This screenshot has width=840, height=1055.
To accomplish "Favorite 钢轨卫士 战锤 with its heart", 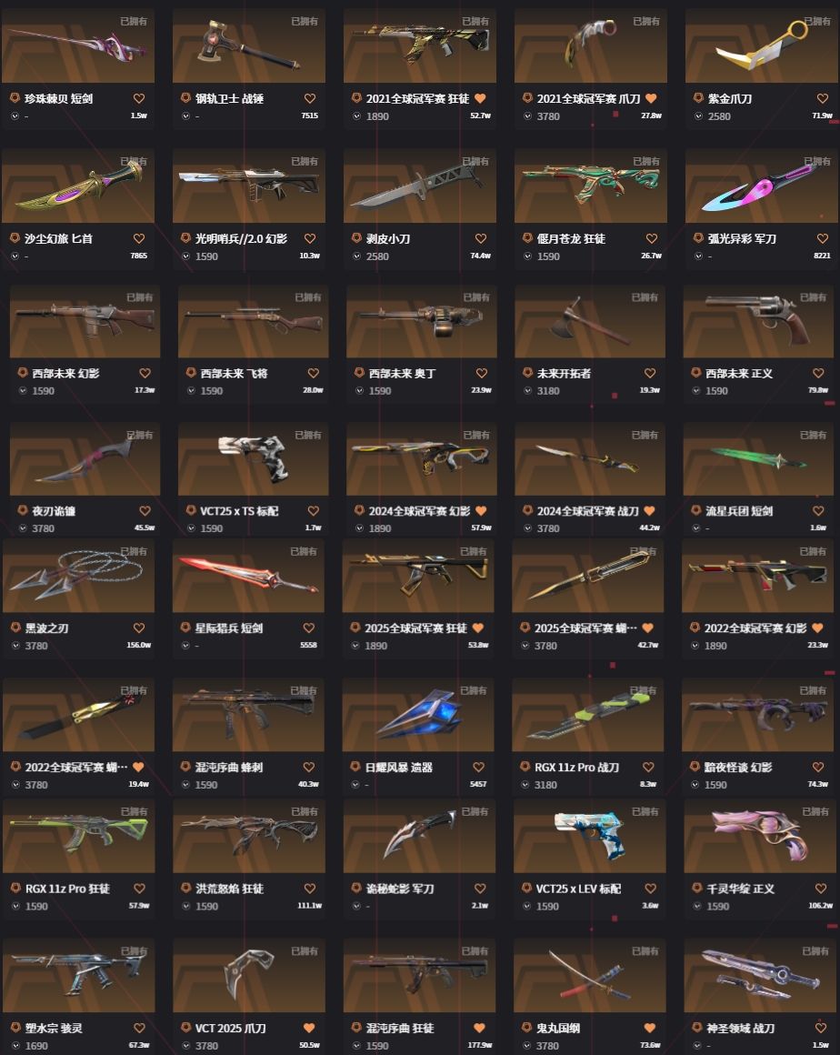I will pyautogui.click(x=309, y=98).
